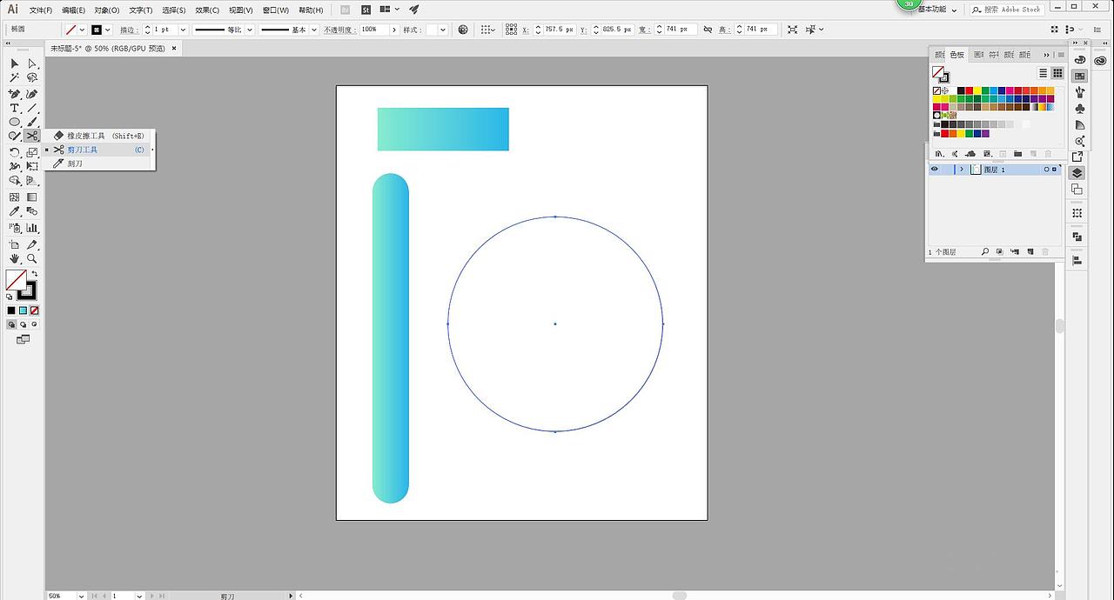Click locate object magnifier in Layers panel
Image resolution: width=1114 pixels, height=600 pixels.
[985, 251]
